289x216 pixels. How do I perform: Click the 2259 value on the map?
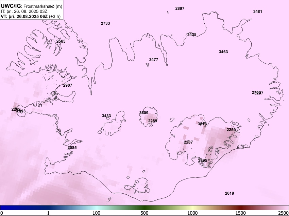tap(231, 130)
